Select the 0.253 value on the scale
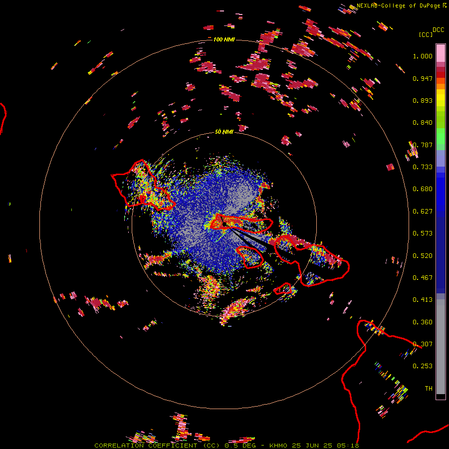 [423, 366]
